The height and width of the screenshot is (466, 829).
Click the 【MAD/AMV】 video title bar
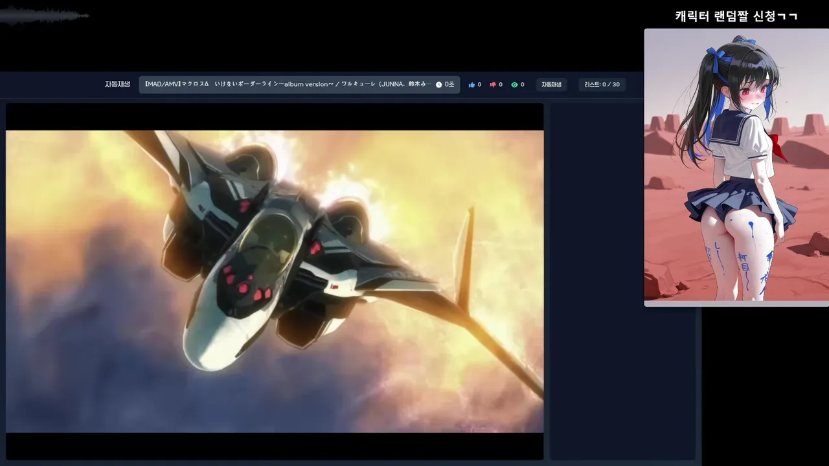click(299, 85)
